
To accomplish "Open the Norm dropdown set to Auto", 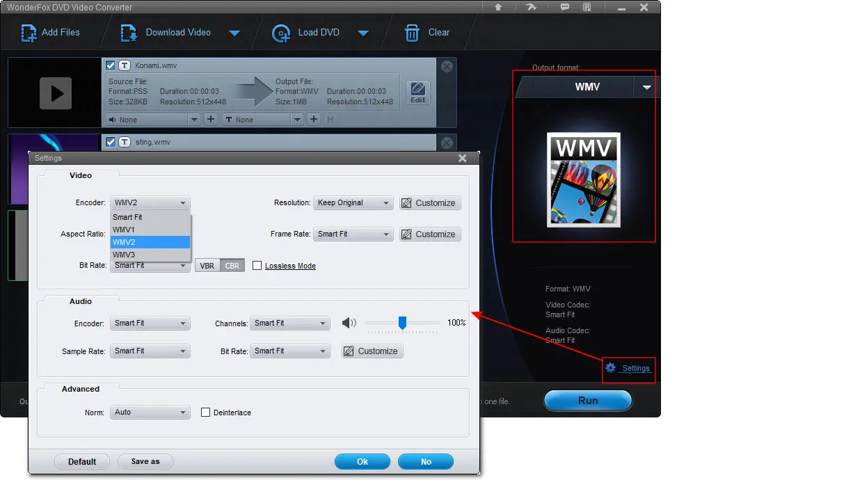I will pos(150,413).
